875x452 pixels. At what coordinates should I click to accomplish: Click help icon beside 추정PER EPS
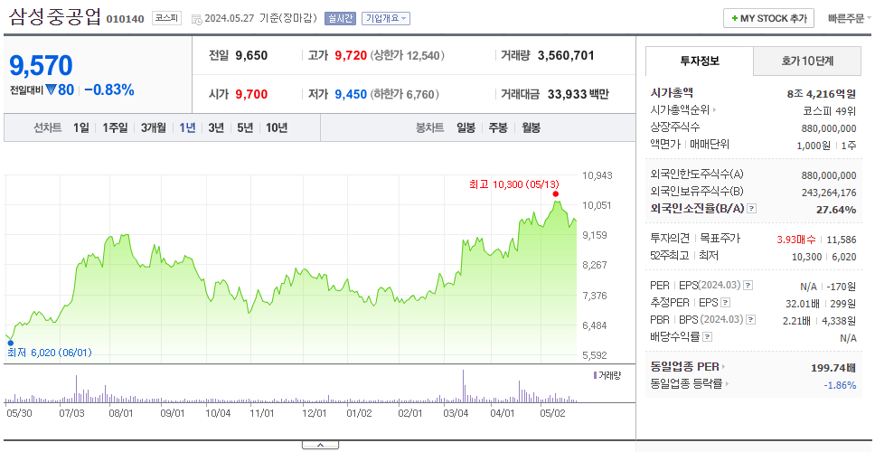coord(726,303)
